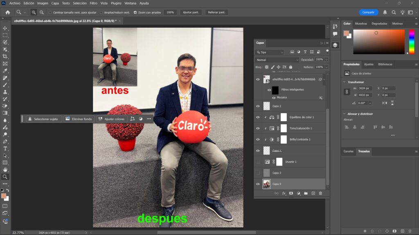Screen dimensions: 419x235
Task: Select the Zoom tool in toolbar
Action: click(x=5, y=177)
